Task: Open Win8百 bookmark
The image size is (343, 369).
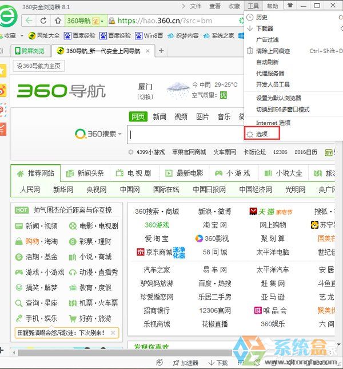Action: 149,36
